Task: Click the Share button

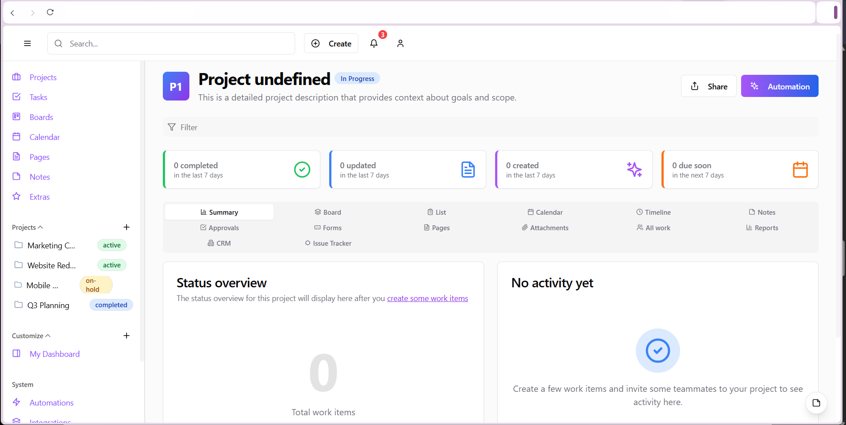Action: click(x=708, y=86)
